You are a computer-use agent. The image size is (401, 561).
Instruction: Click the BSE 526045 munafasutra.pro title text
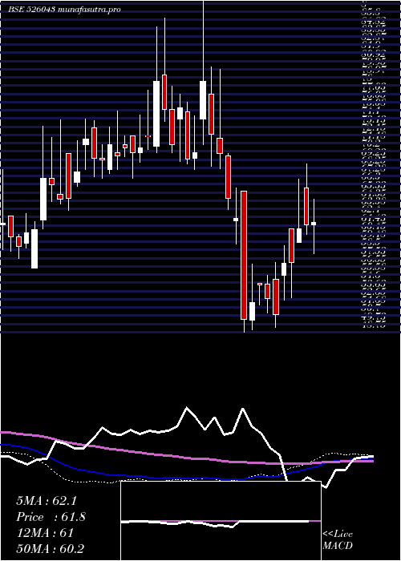coord(64,10)
